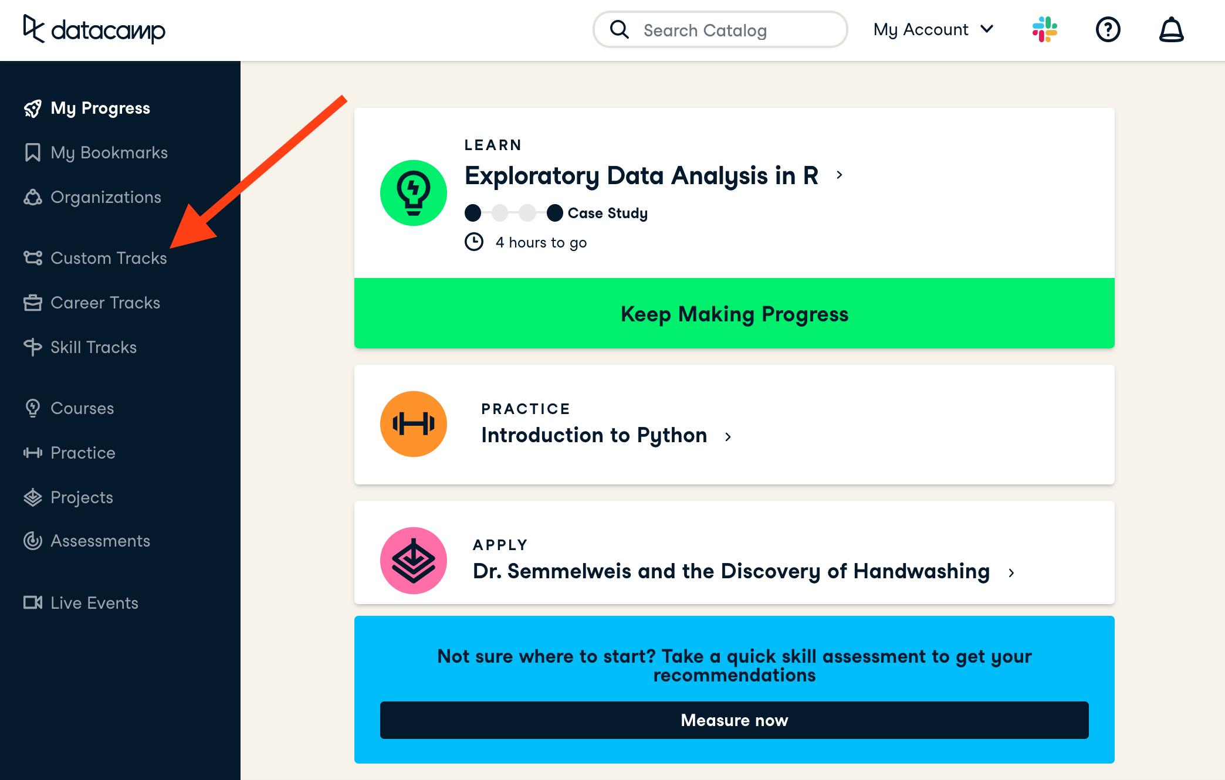Click the green lightbulb course icon

tap(414, 193)
